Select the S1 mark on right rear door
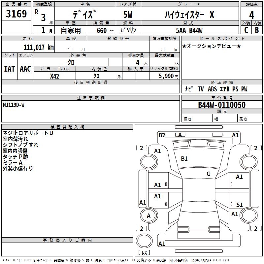This screenshot has width=264, height=264. coord(240,205)
